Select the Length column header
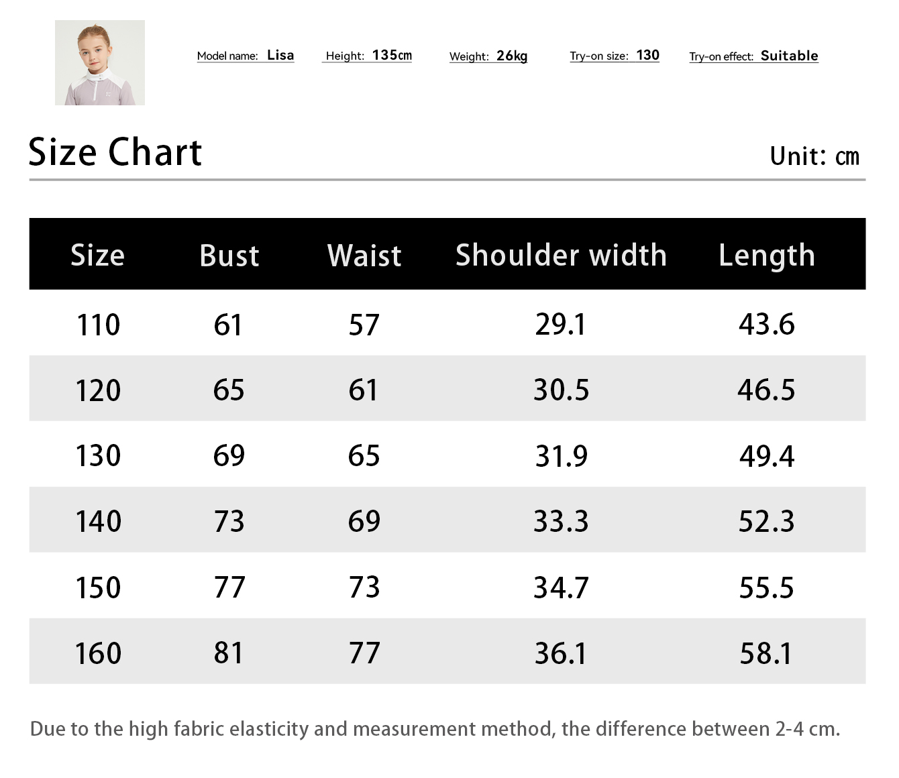The height and width of the screenshot is (778, 899). click(767, 256)
